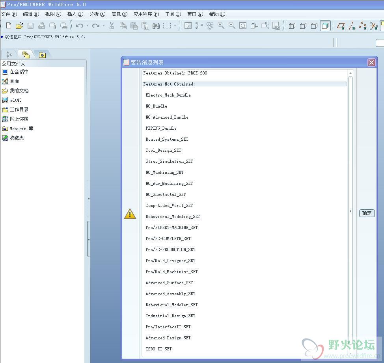
Task: Switch to no hidden display
Action: [314, 26]
